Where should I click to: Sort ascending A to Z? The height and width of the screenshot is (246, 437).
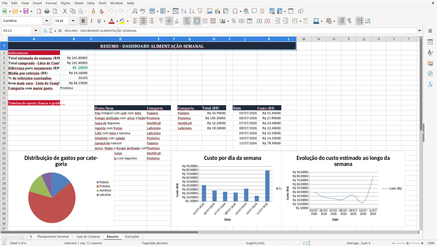pos(184,11)
